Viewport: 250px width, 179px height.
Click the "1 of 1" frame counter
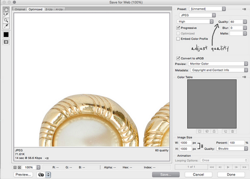pos(191,167)
